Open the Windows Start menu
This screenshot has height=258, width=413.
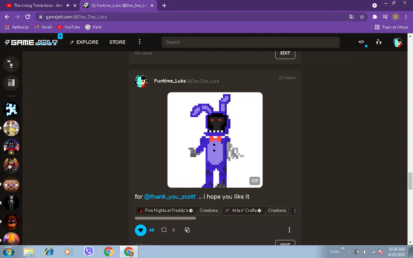(x=9, y=252)
